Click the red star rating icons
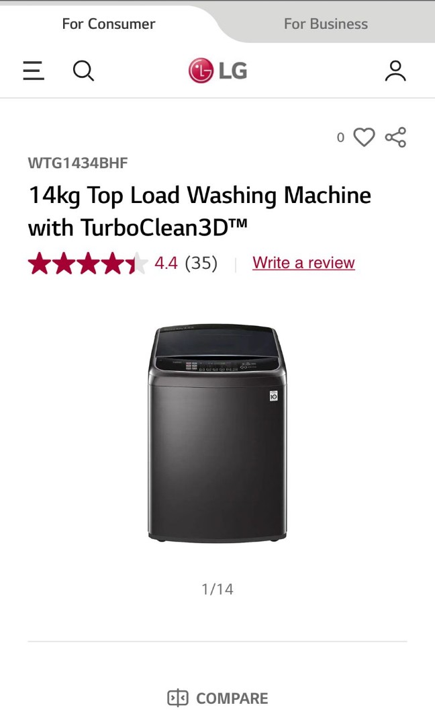Image resolution: width=435 pixels, height=726 pixels. [88, 264]
